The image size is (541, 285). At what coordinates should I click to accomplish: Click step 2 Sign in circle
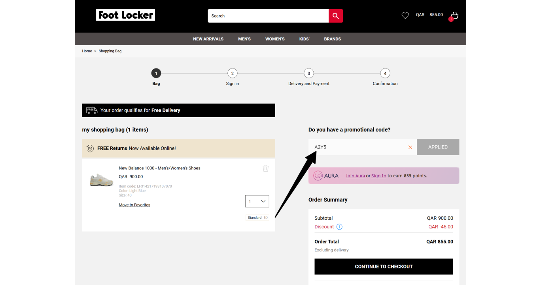[233, 73]
